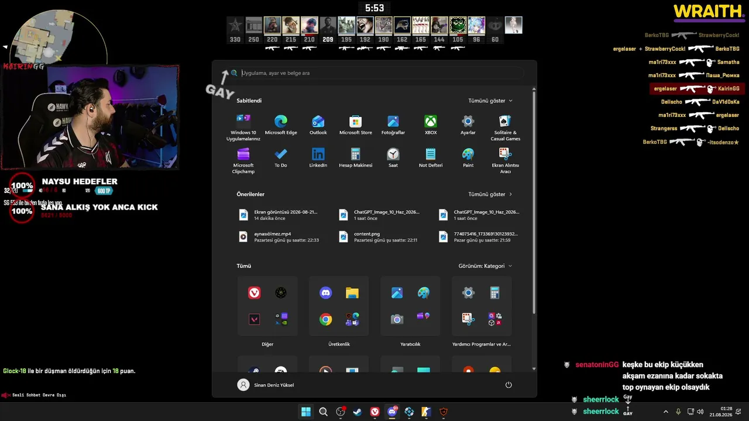
Task: Open Windows 10 Uygulamalarınız pinned app
Action: tap(243, 127)
